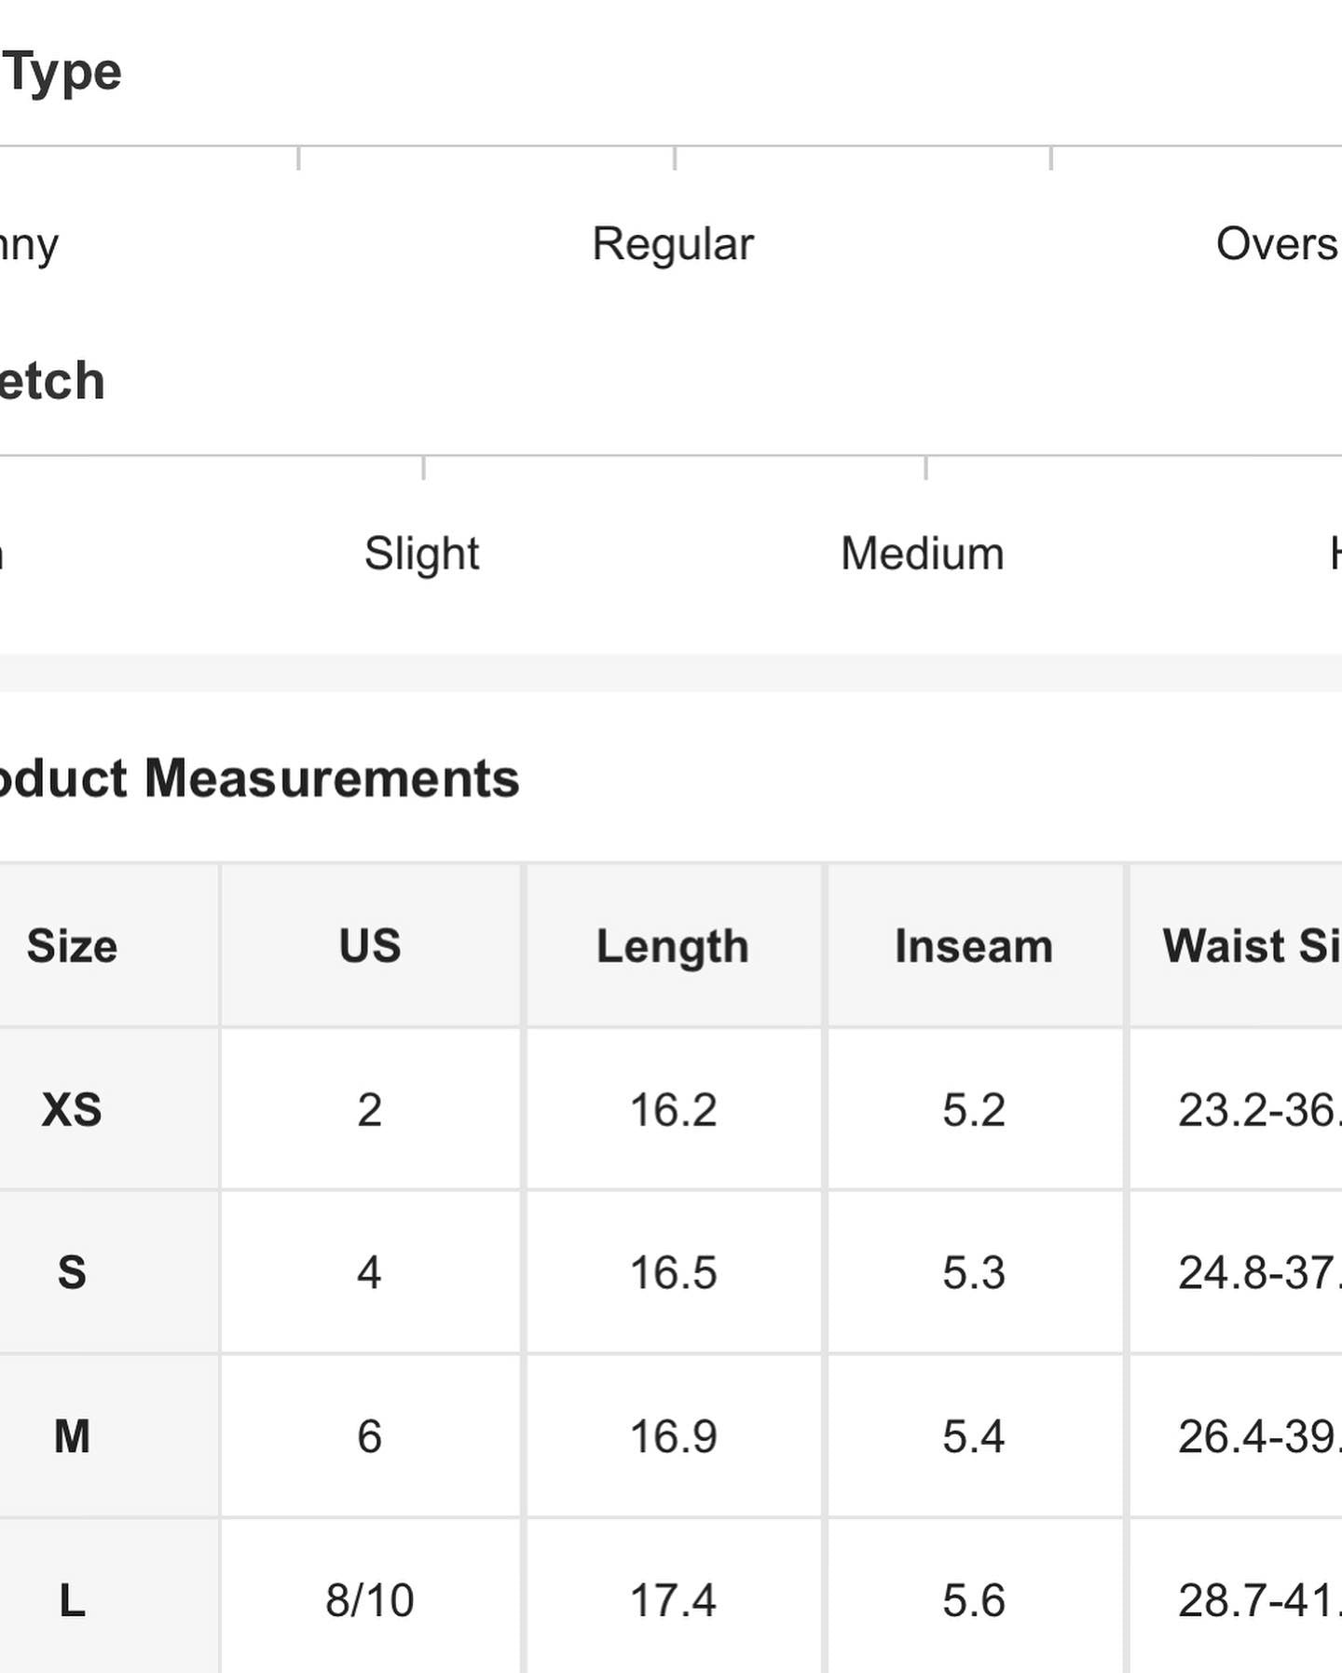
Task: Click the Slight stretch label
Action: click(x=421, y=555)
